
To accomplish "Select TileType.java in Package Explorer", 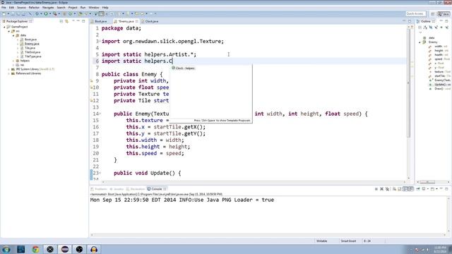I will tap(33, 56).
